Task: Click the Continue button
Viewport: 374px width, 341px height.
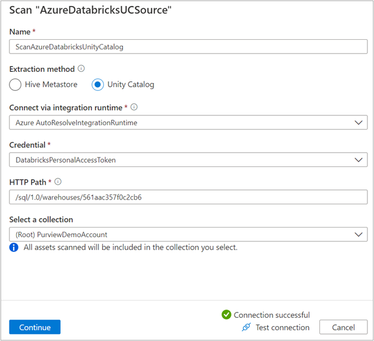Action: (35, 327)
